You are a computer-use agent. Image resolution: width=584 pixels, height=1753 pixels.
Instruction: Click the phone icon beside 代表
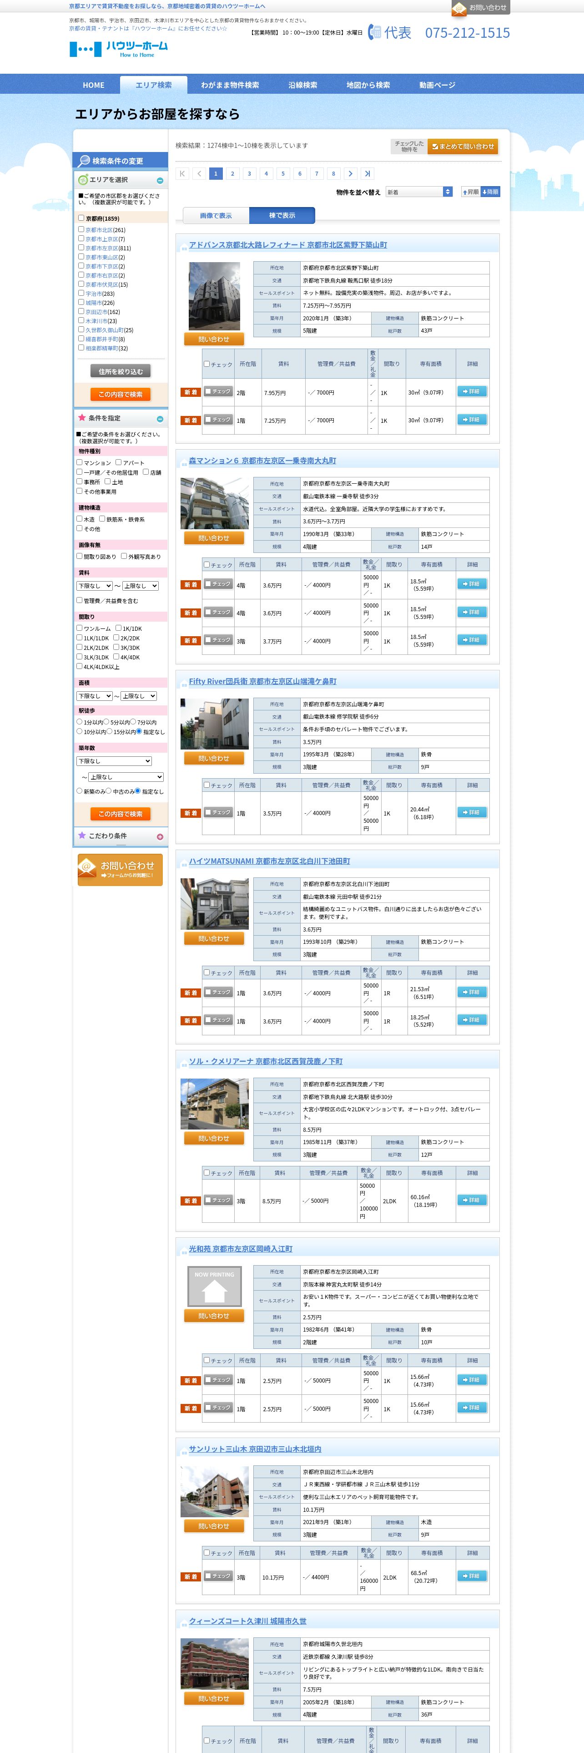pyautogui.click(x=374, y=32)
